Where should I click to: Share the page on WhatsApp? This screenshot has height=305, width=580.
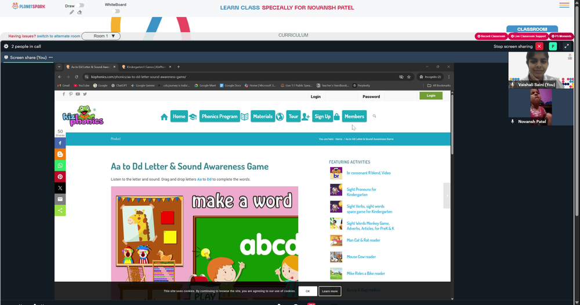pos(60,165)
